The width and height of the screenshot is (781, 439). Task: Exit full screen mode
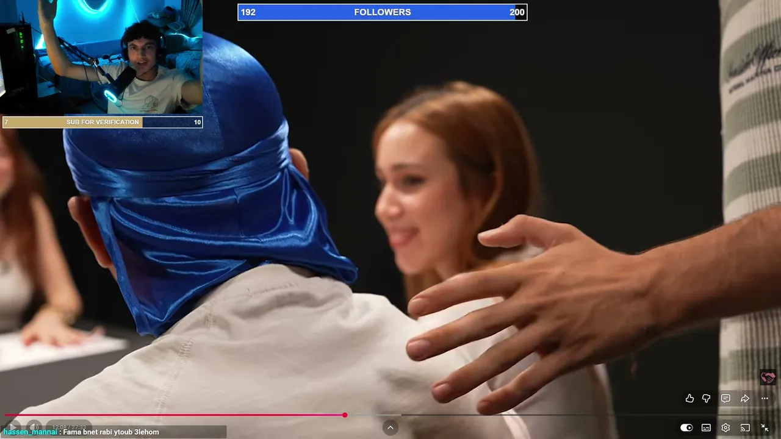click(x=765, y=428)
